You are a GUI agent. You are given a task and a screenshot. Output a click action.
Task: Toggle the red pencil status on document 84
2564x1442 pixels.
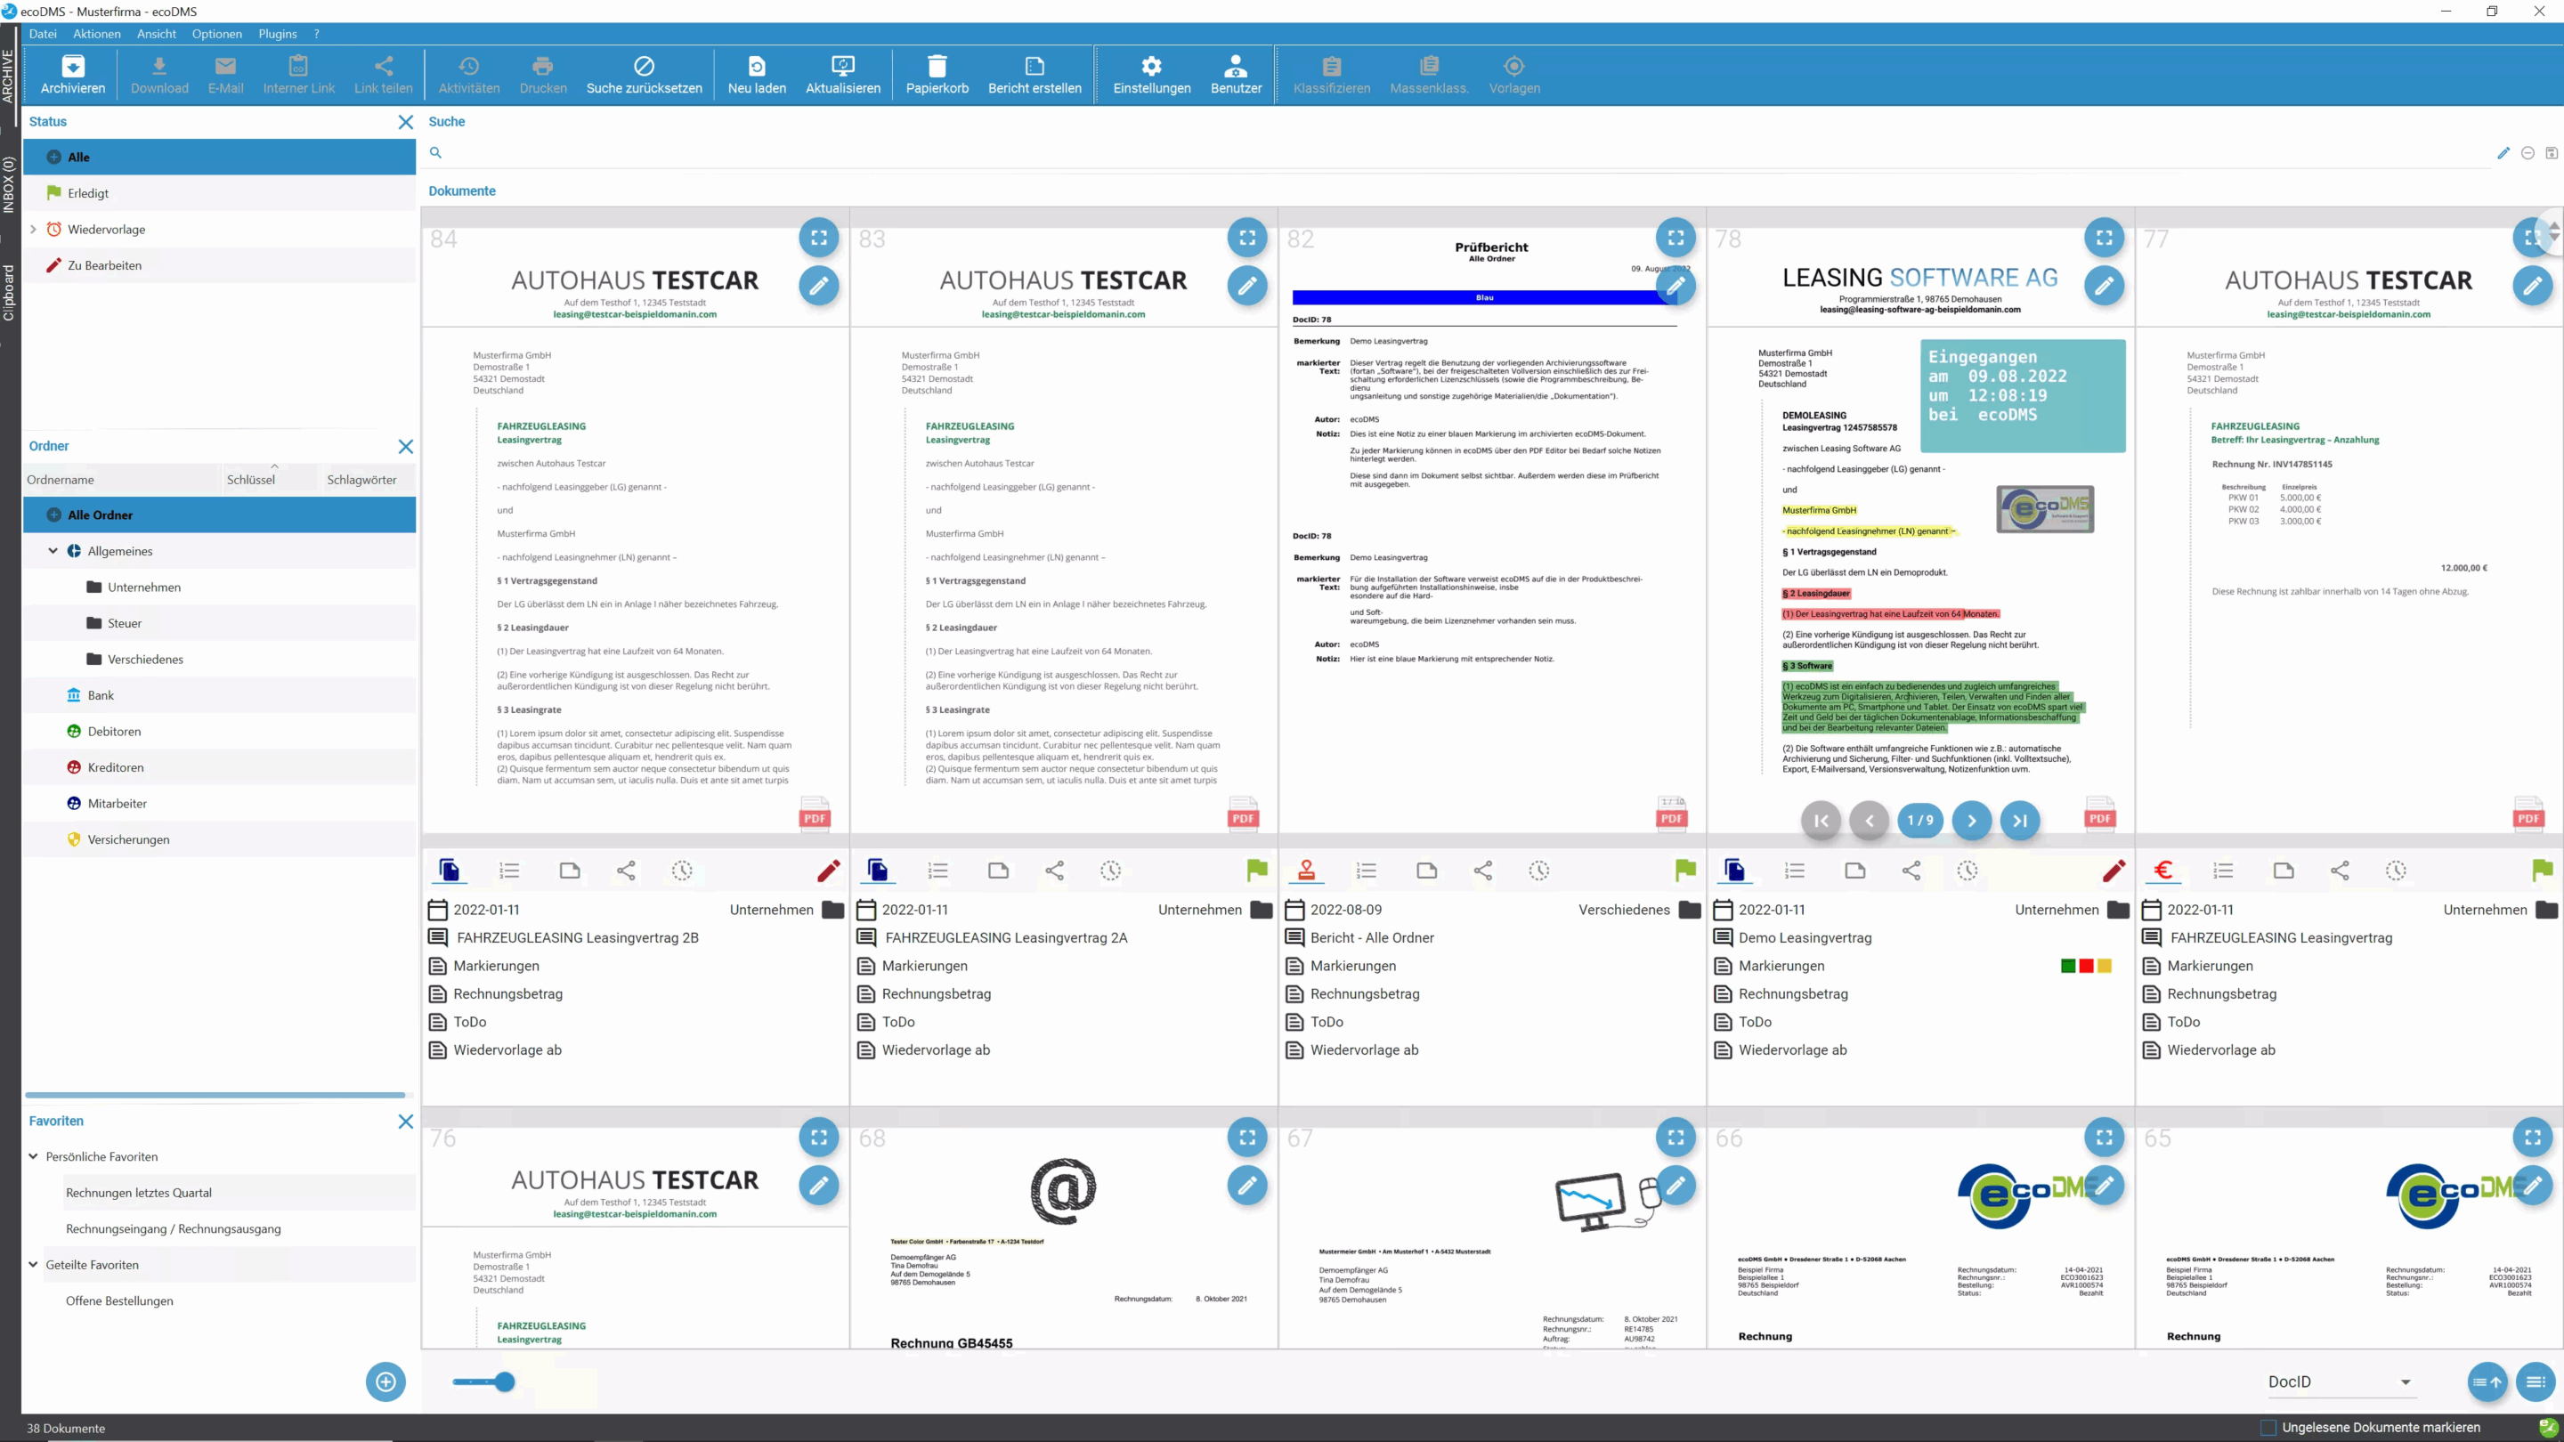pos(828,871)
